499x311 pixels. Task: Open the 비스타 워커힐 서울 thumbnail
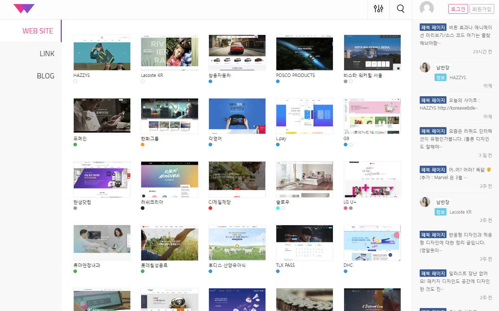[x=372, y=53]
